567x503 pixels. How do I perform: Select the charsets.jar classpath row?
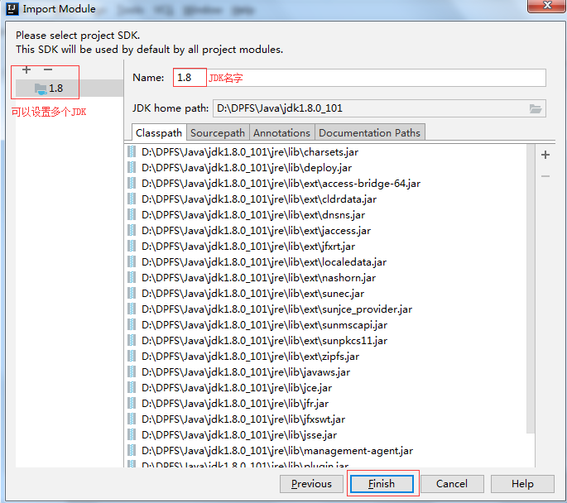tap(325, 152)
